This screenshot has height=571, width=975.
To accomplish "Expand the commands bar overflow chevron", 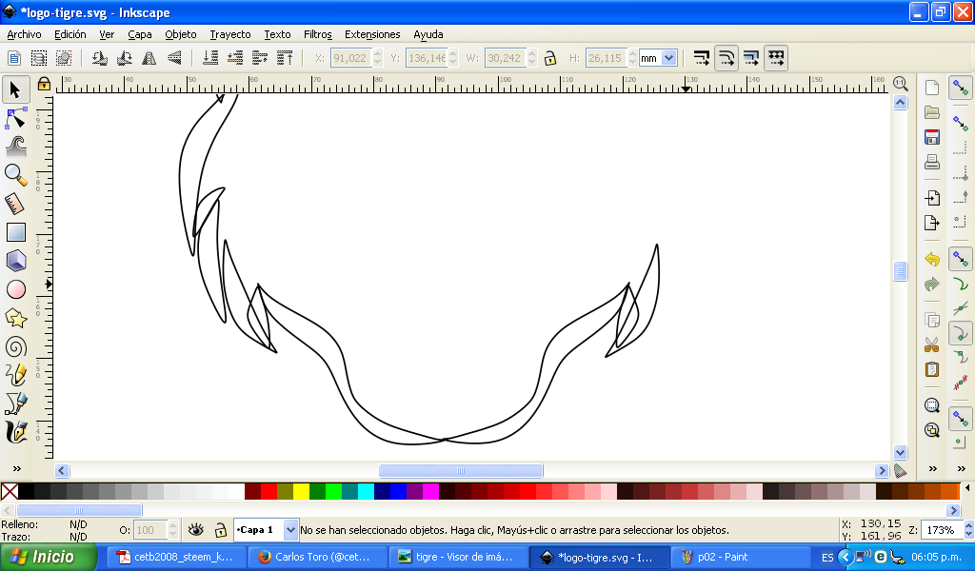I will [x=933, y=468].
